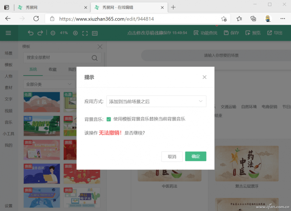Click the 导出 export icon
The height and width of the screenshot is (211, 291).
(x=275, y=33)
